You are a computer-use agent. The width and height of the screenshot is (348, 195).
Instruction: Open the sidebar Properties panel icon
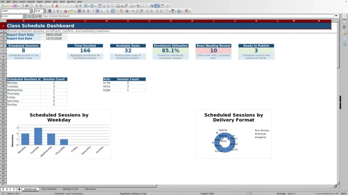(345, 21)
